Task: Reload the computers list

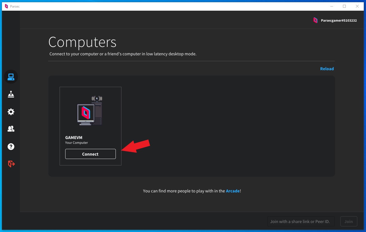Action: (x=327, y=69)
